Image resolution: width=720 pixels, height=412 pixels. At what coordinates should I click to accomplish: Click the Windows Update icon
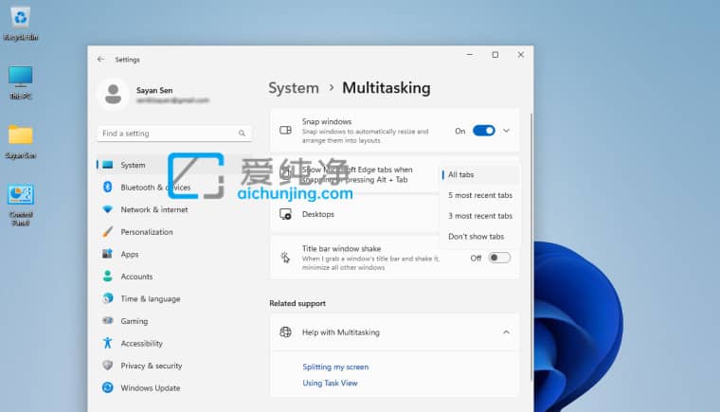(107, 387)
